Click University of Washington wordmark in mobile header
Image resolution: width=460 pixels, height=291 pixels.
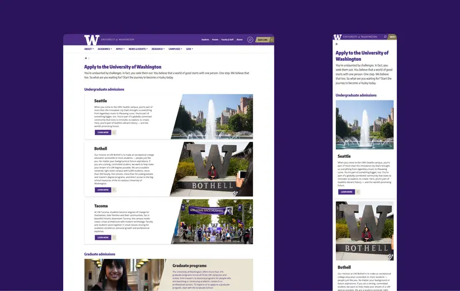360,37
